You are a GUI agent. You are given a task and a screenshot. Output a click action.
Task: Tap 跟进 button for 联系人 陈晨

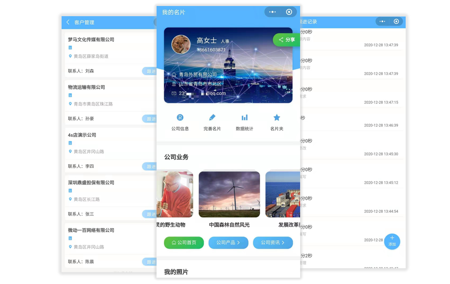click(x=150, y=262)
